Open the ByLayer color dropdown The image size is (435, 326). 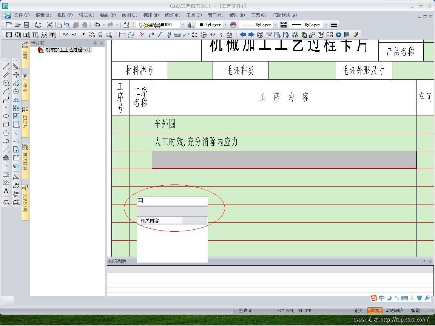pos(225,25)
